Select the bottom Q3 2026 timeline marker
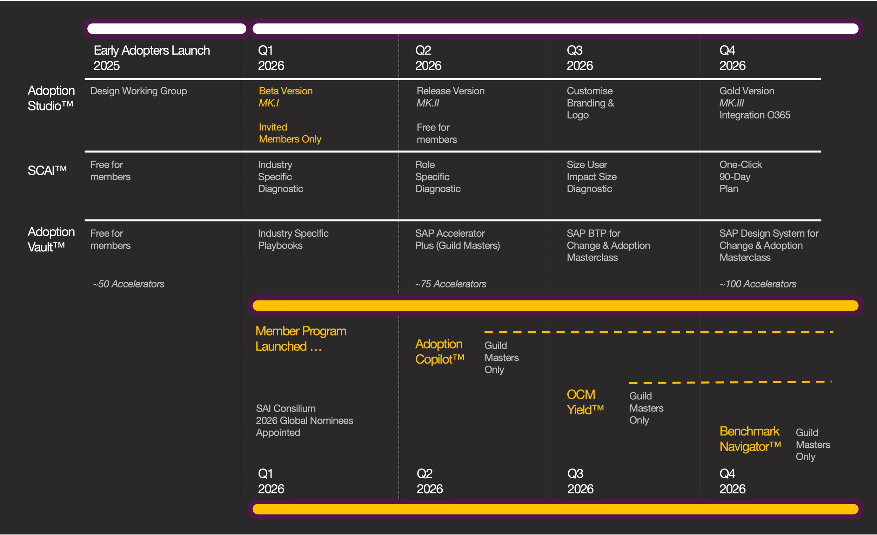 pos(580,481)
